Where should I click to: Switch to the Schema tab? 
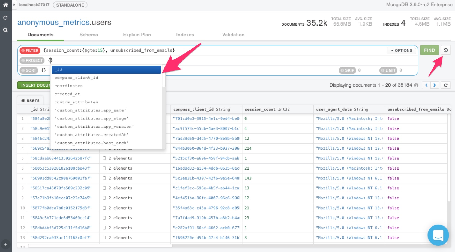pos(89,35)
